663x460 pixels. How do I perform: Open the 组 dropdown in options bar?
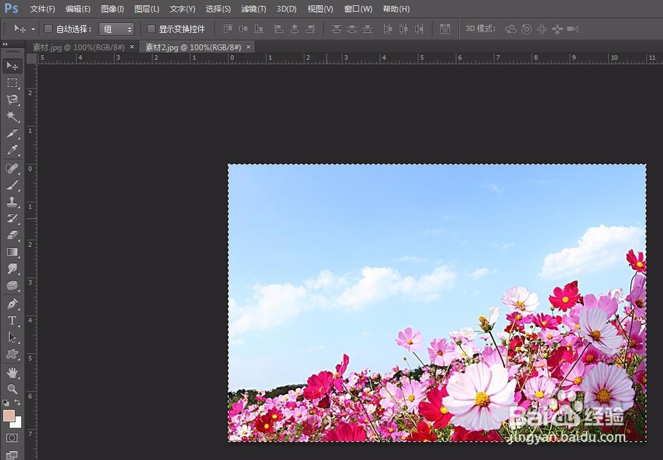pyautogui.click(x=117, y=29)
